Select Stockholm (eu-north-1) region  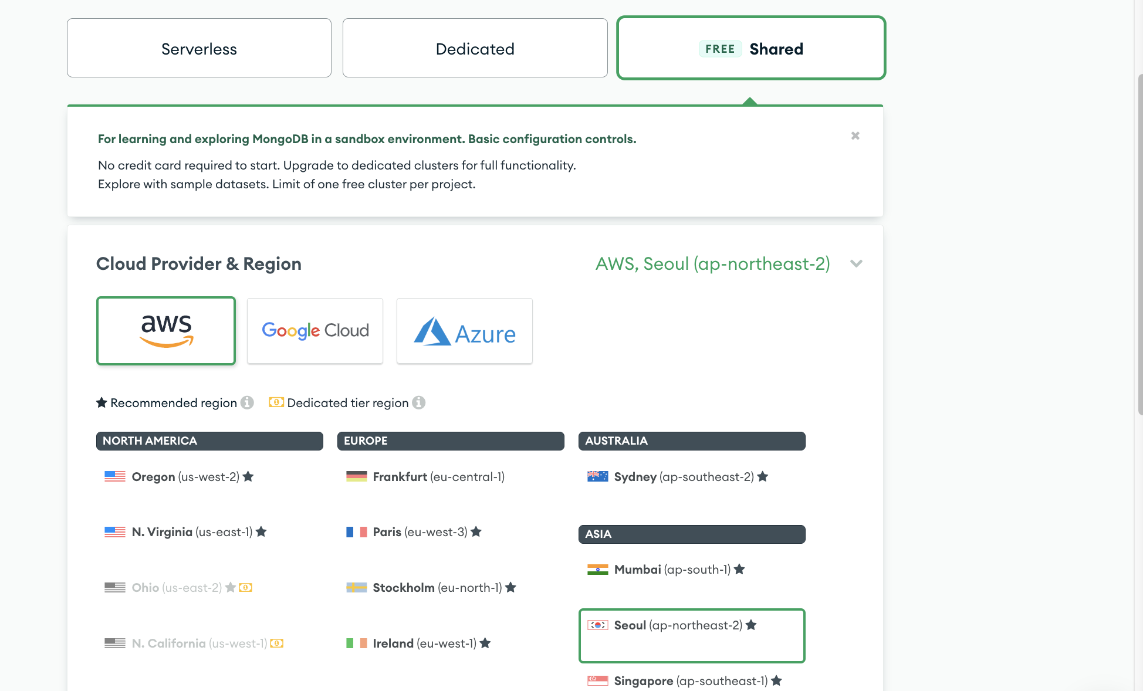pos(437,588)
